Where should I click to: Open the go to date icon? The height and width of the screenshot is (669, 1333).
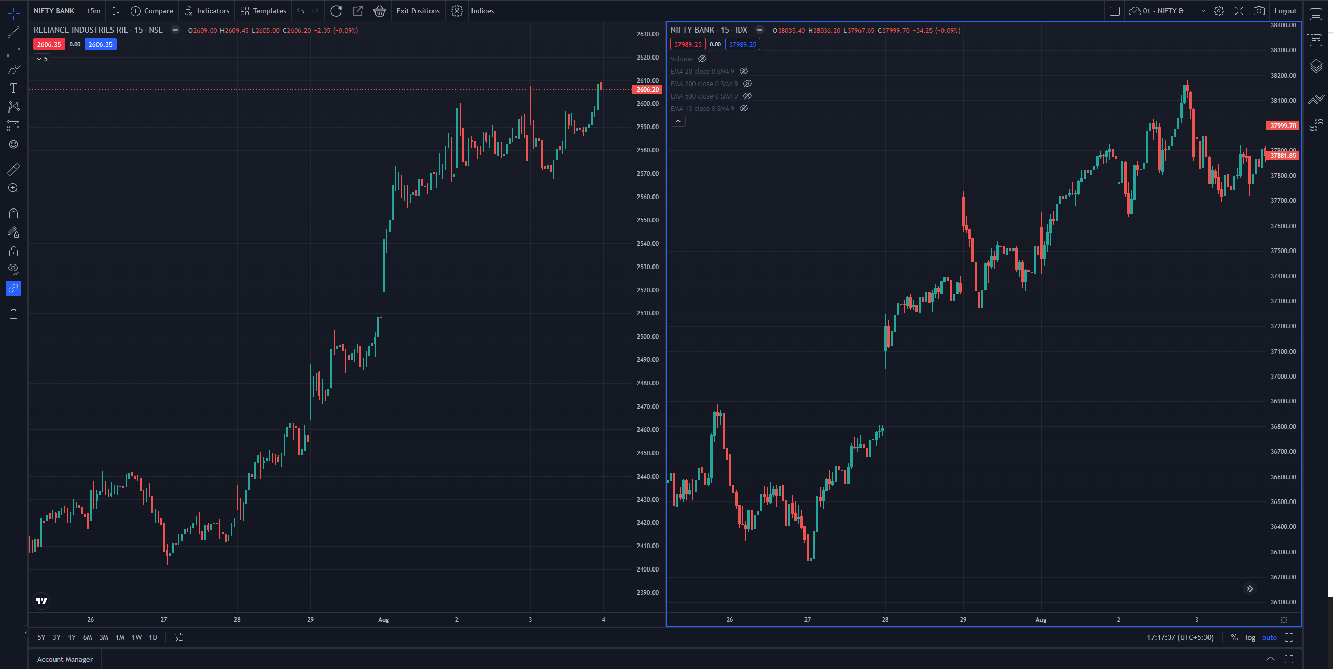coord(179,637)
